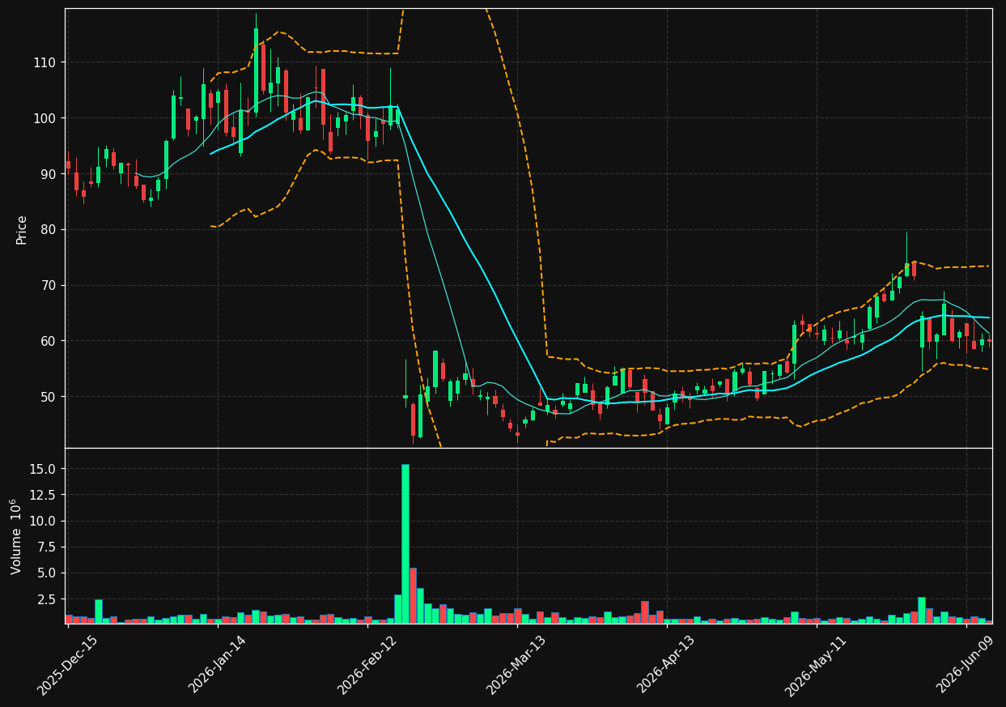Click the 2026-Apr-13 date label
Image resolution: width=1006 pixels, height=707 pixels.
666,665
